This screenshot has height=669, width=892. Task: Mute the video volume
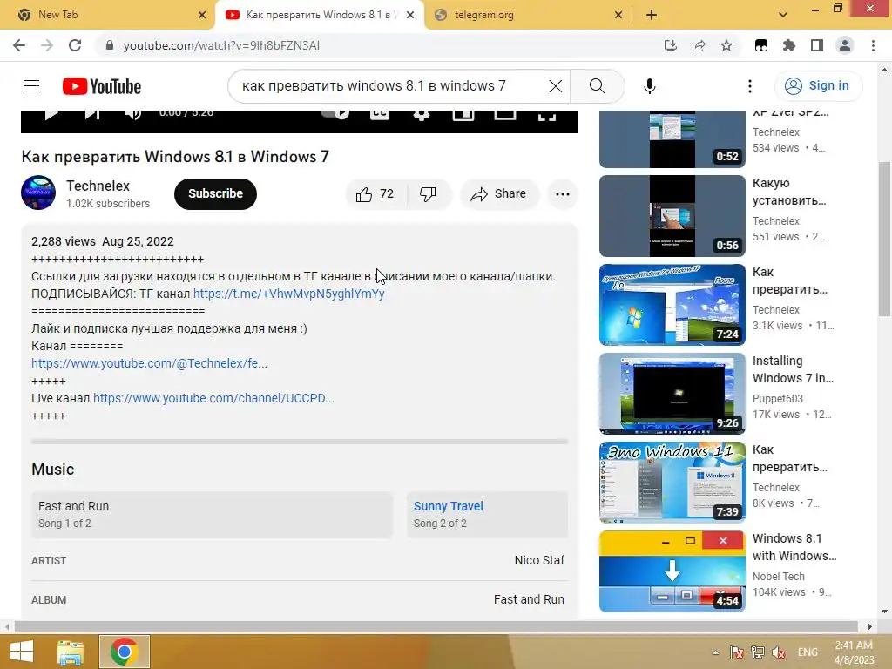point(133,114)
